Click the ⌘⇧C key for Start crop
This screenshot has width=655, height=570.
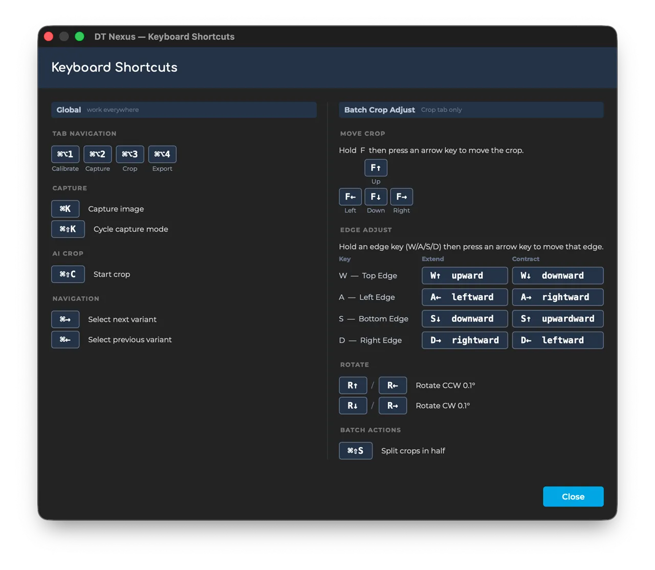tap(68, 274)
